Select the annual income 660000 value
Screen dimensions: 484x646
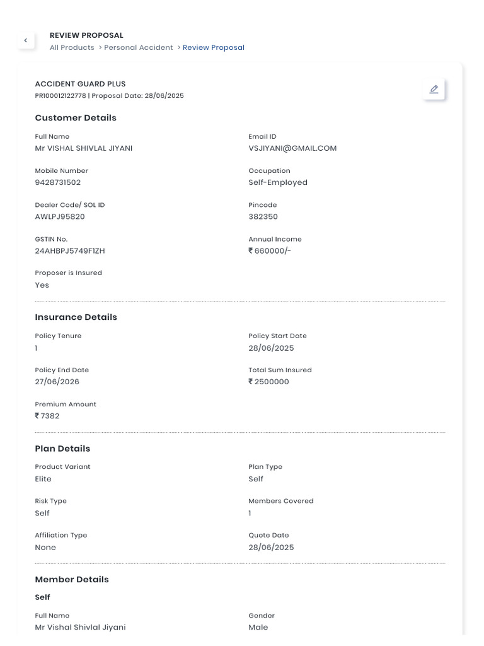pyautogui.click(x=272, y=250)
